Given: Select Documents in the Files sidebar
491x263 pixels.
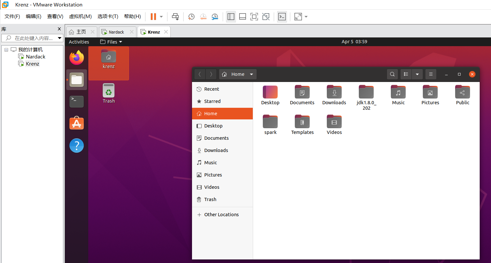Looking at the screenshot, I should [x=222, y=138].
